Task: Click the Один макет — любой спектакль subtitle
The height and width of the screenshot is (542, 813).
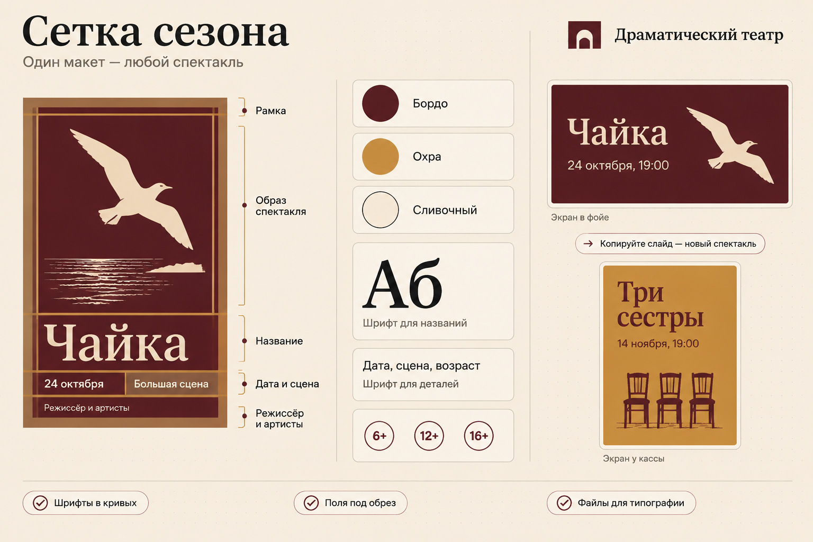Action: click(x=133, y=62)
